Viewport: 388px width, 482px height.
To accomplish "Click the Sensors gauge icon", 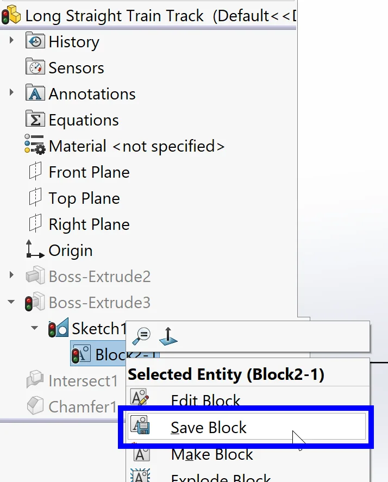I will pos(35,67).
